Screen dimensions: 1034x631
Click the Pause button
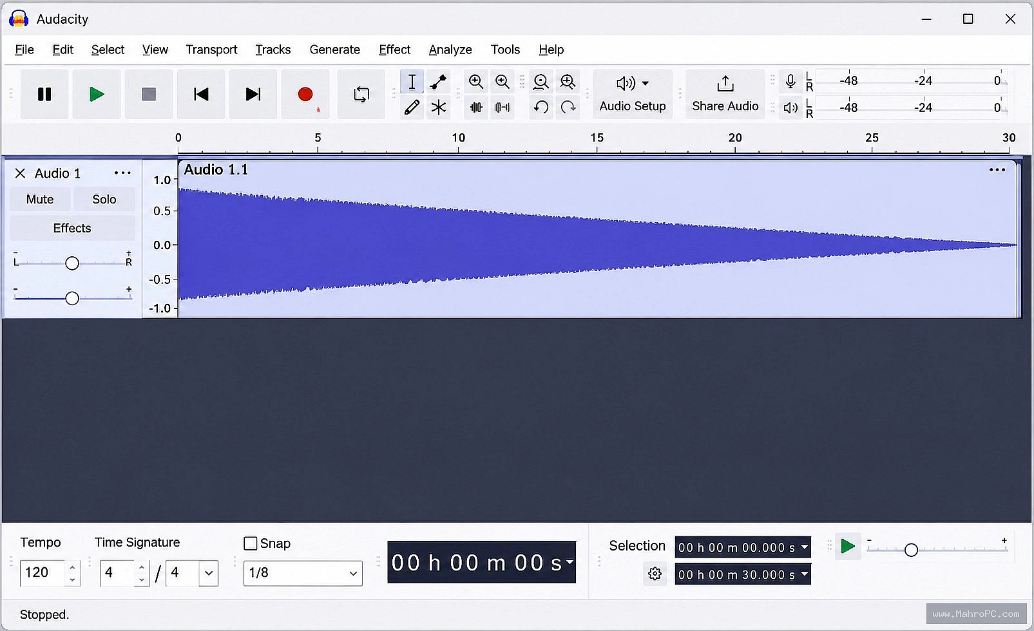(x=44, y=95)
